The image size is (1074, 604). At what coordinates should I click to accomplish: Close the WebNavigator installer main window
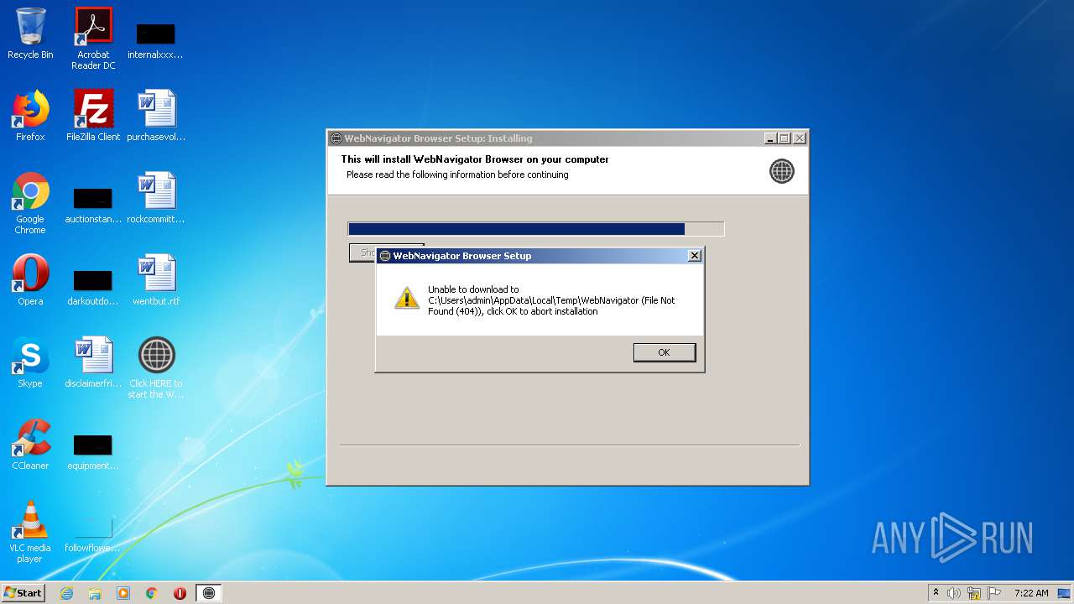pos(800,138)
